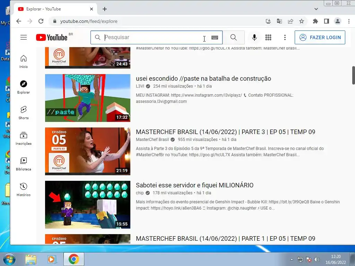The image size is (355, 266).
Task: Open the on-screen keyboard in search box
Action: (x=215, y=37)
